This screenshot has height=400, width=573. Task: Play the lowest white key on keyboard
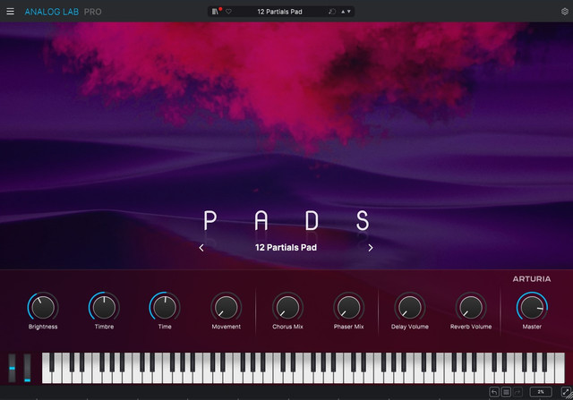click(47, 376)
